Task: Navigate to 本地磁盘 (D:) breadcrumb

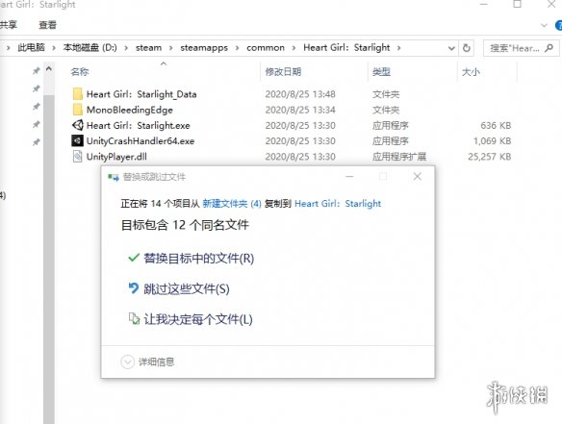Action: click(89, 48)
